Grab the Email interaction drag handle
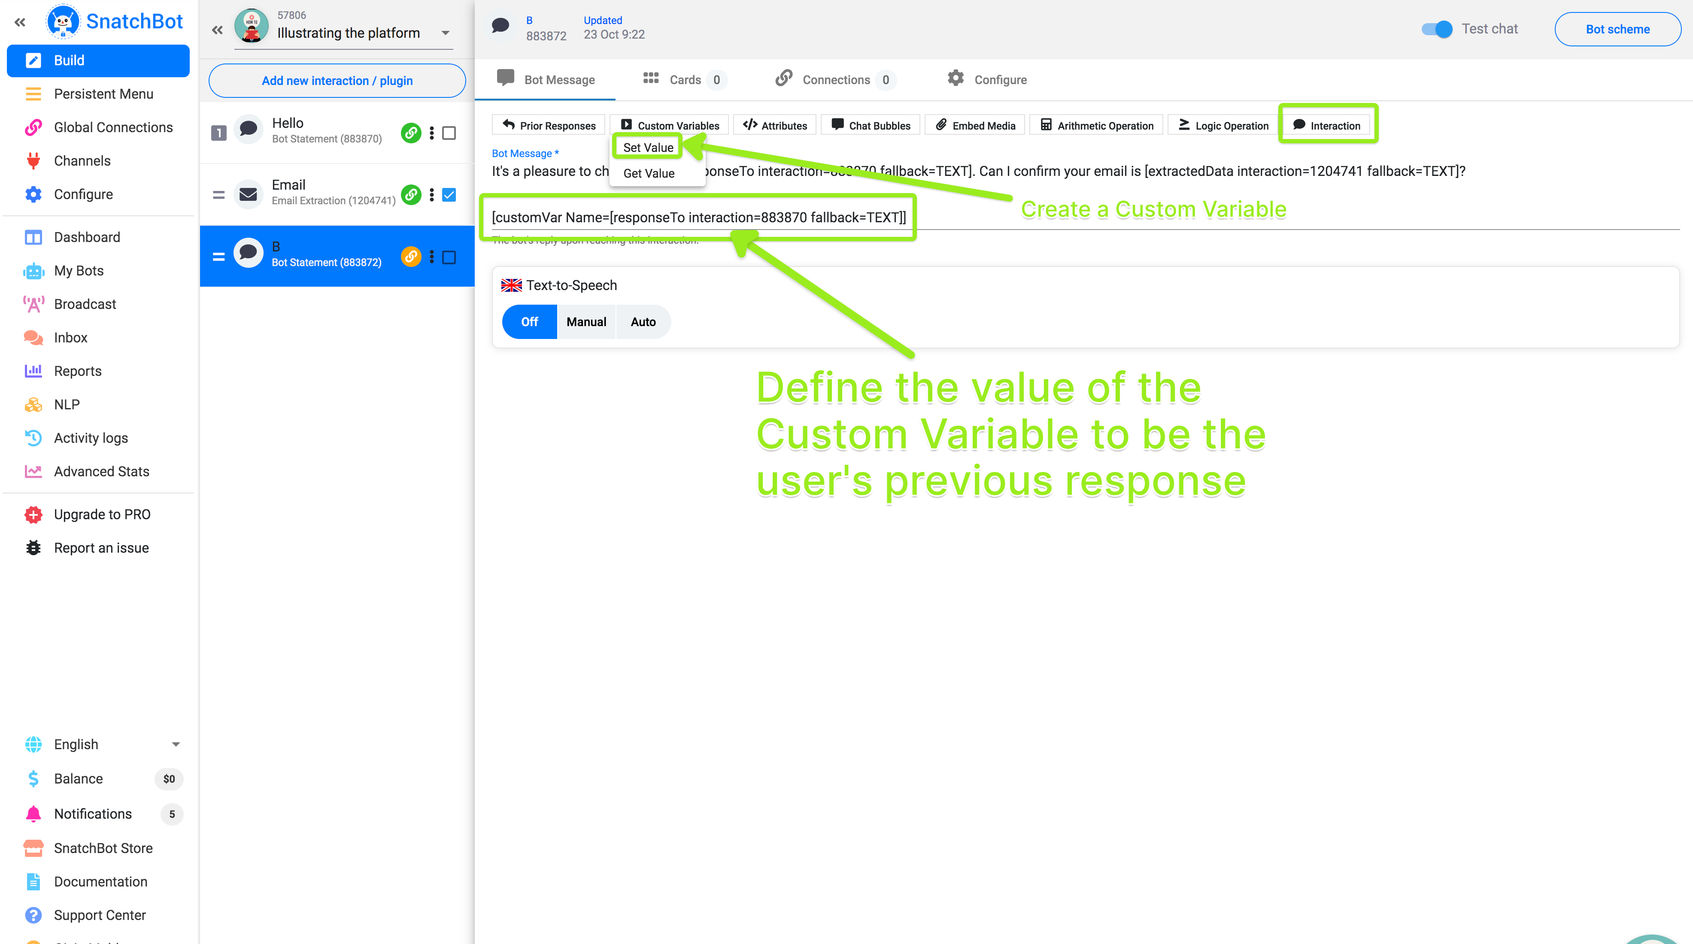Screen dimensions: 1693x944 point(219,195)
